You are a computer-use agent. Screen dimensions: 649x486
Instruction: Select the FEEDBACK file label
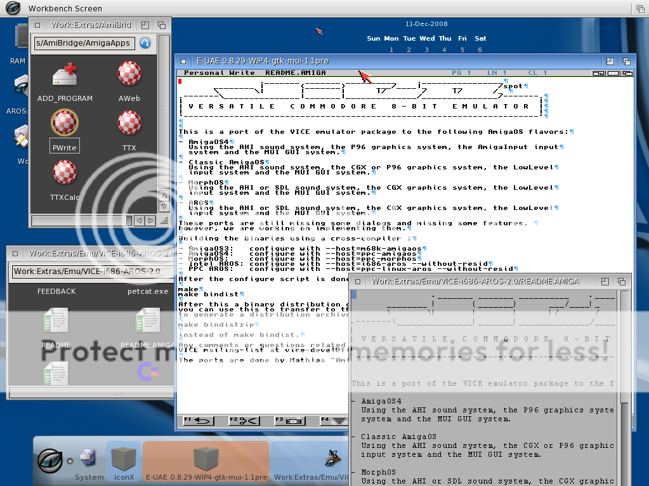[56, 291]
